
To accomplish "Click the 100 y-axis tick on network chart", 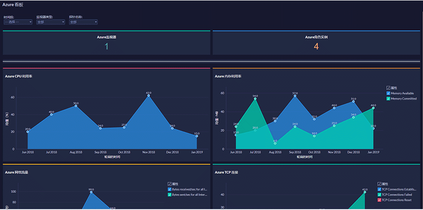I will [x=13, y=192].
